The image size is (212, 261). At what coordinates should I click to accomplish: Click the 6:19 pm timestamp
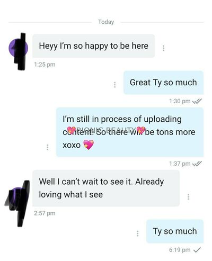(x=180, y=250)
